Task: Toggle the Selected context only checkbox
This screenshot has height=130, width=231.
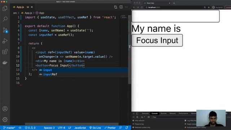Action: [x=133, y=127]
